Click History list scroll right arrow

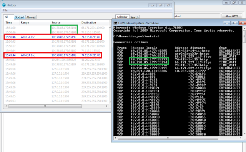(107, 106)
